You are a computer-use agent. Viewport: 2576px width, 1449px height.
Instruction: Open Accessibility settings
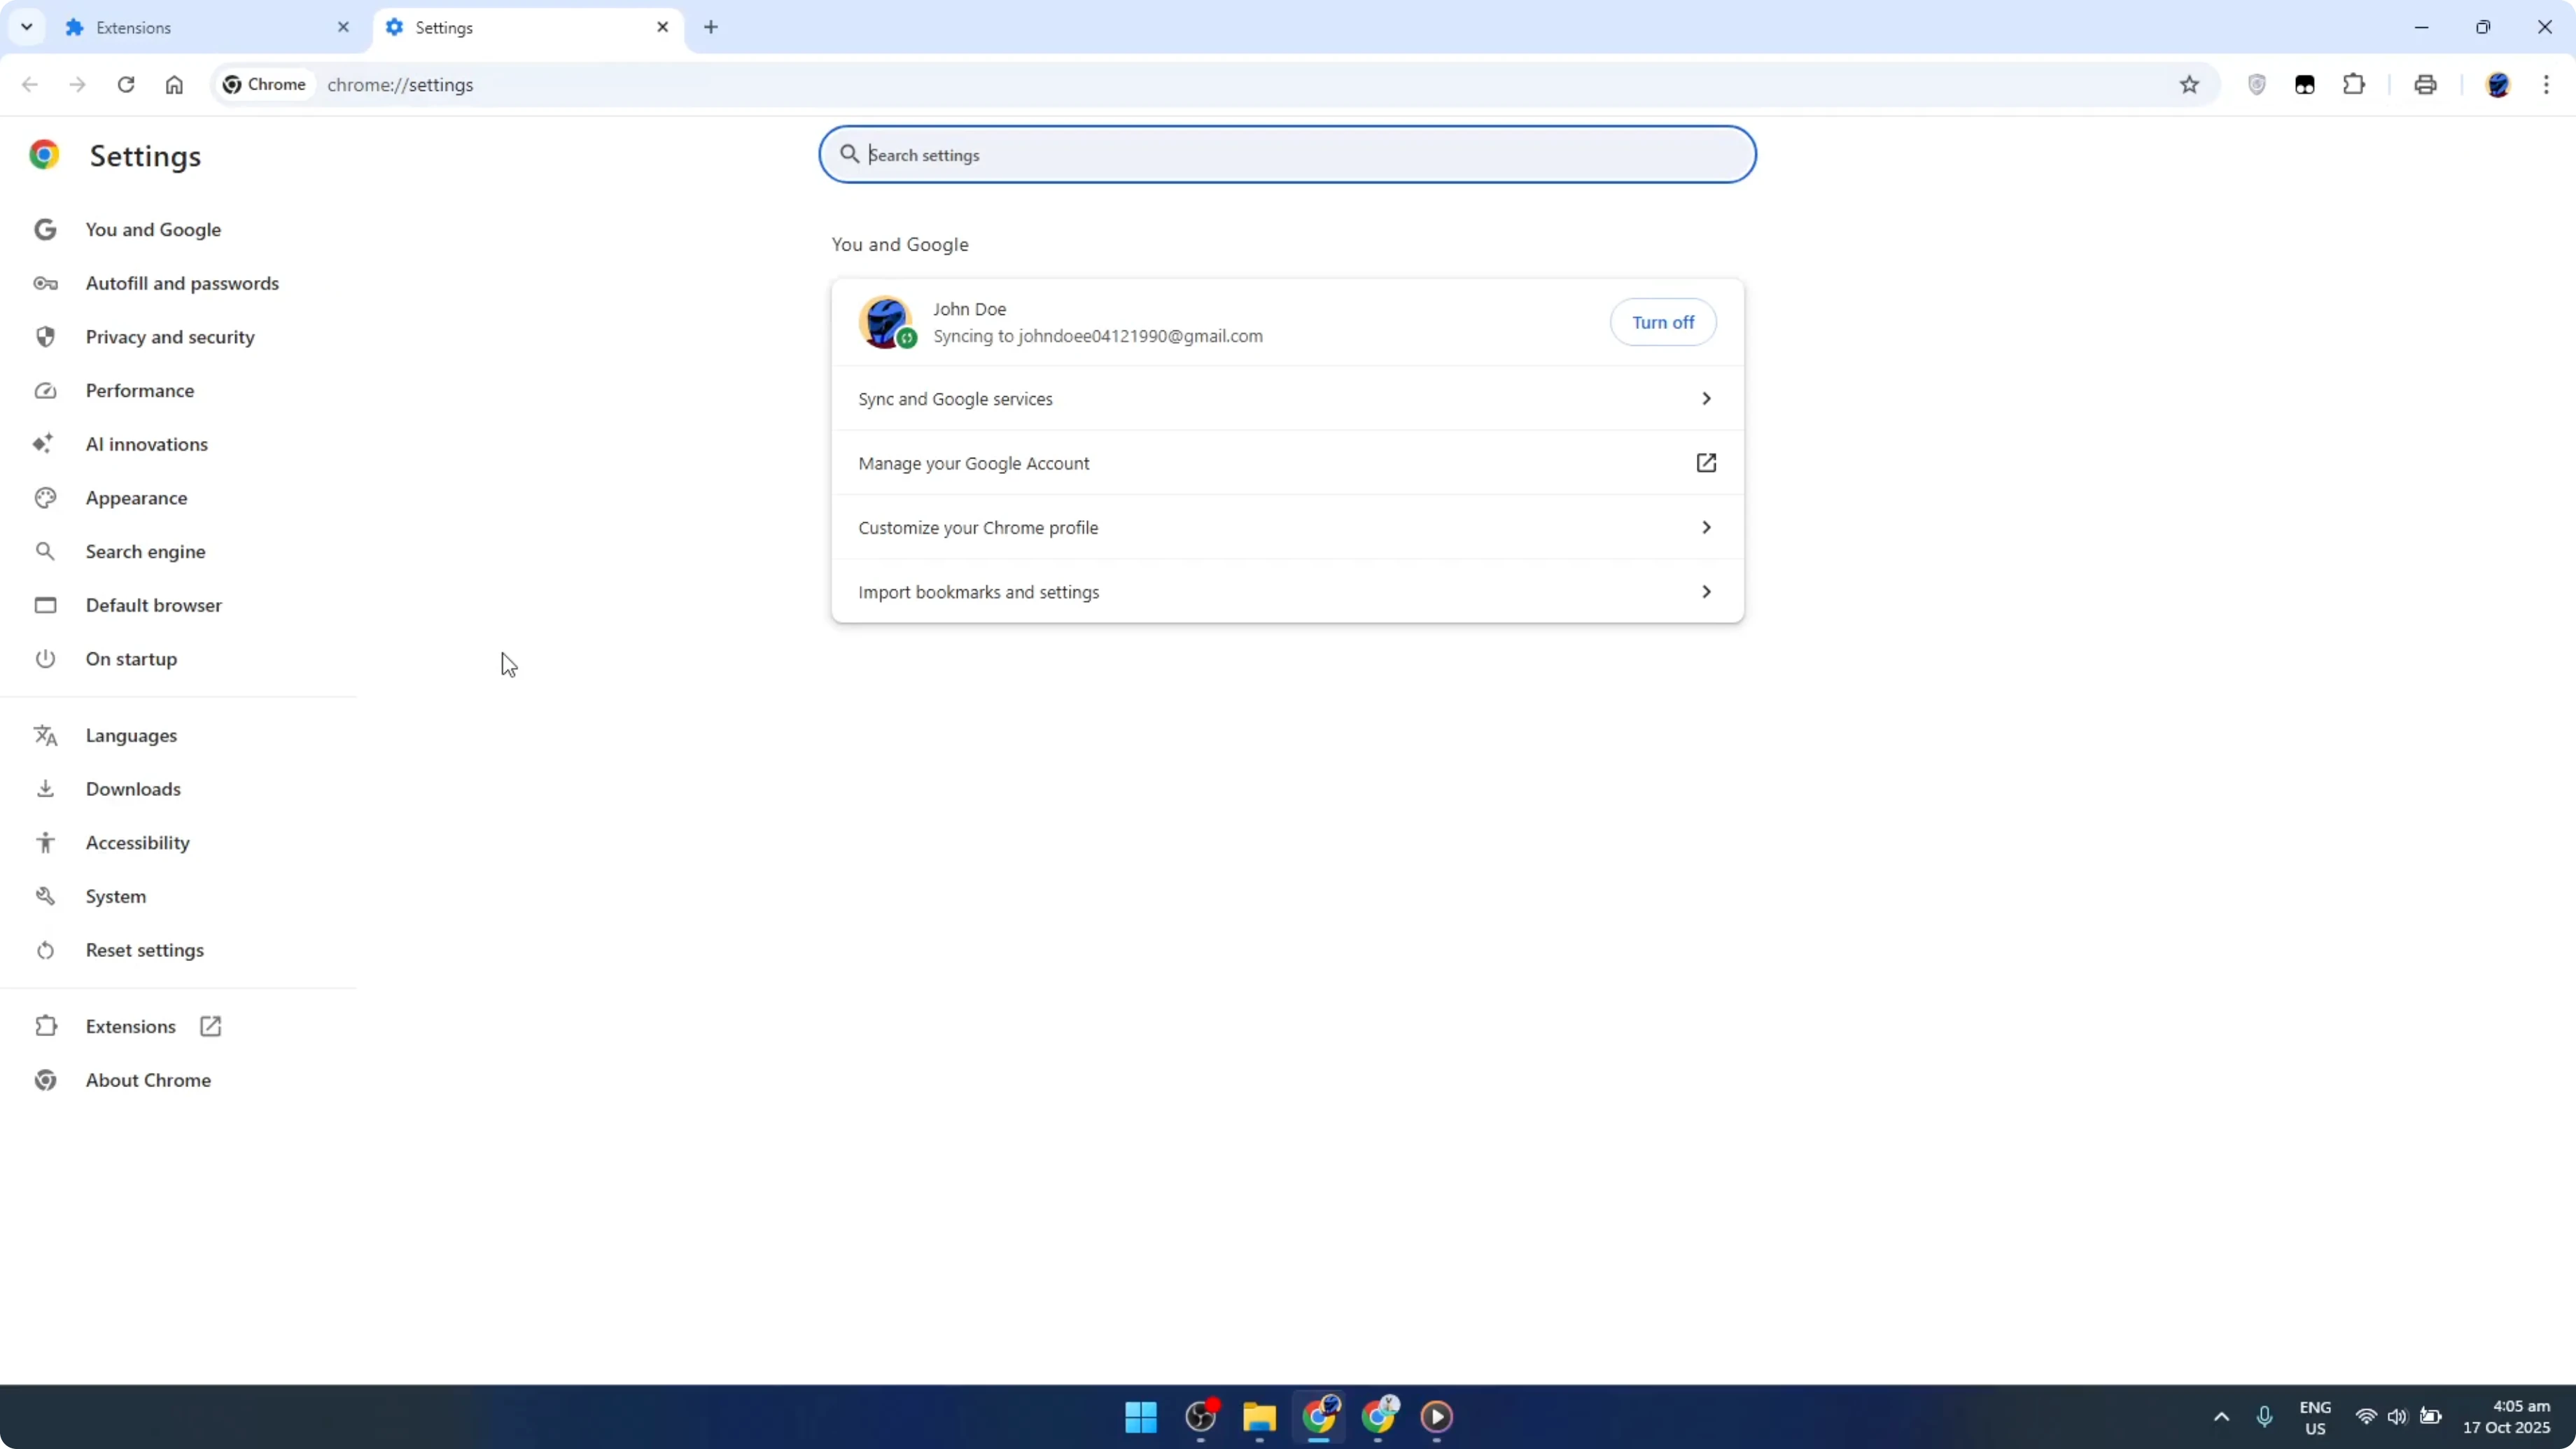coord(137,843)
